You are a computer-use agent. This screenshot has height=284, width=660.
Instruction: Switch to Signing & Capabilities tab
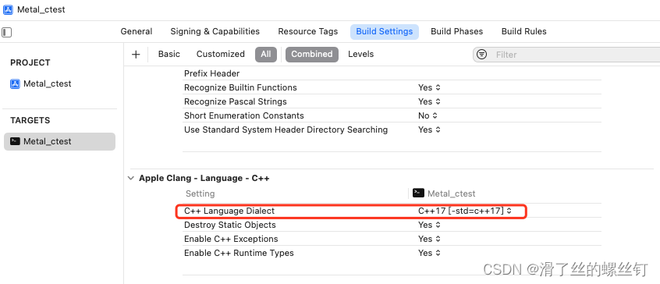point(215,31)
